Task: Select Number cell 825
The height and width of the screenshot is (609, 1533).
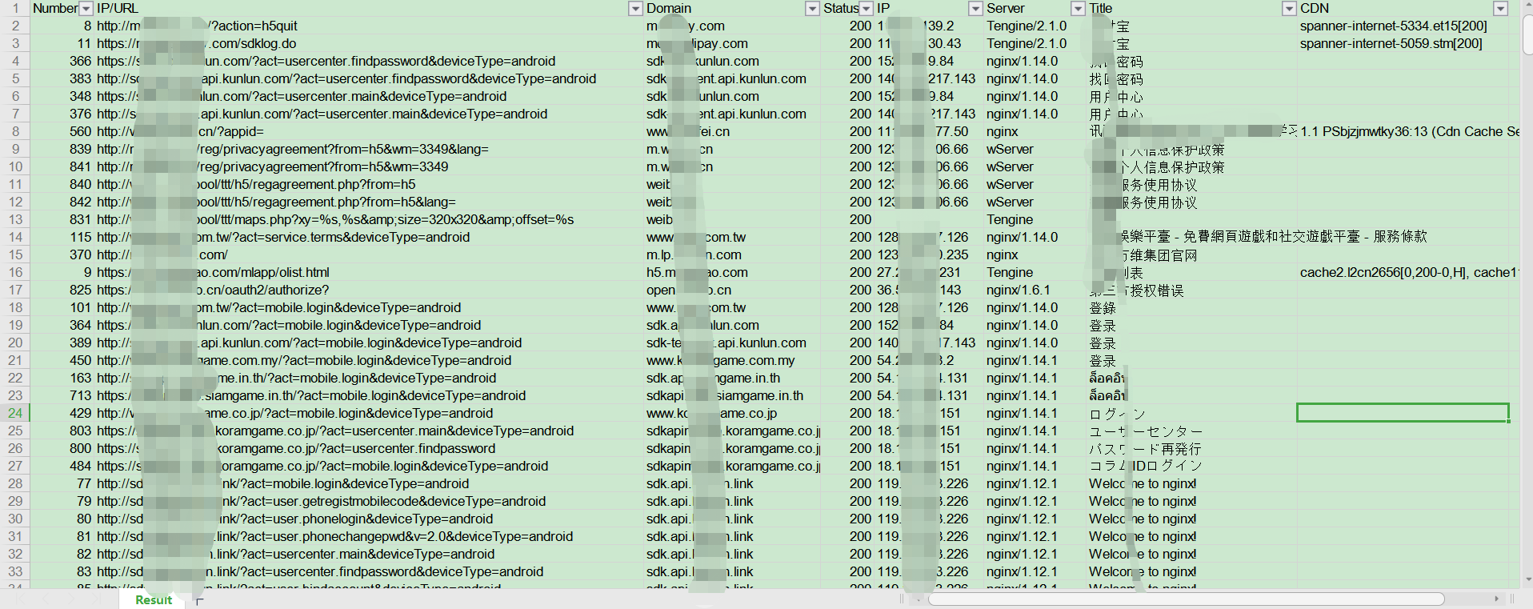Action: pyautogui.click(x=62, y=290)
